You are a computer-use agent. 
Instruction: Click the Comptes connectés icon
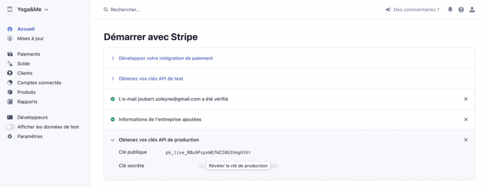10,83
